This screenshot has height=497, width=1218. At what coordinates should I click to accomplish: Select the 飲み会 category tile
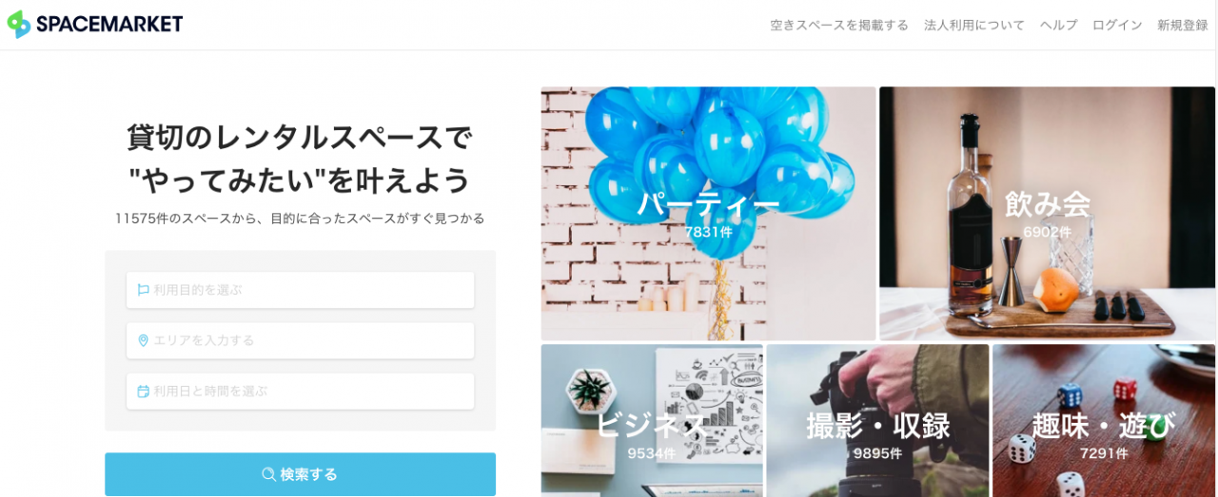click(x=1047, y=214)
